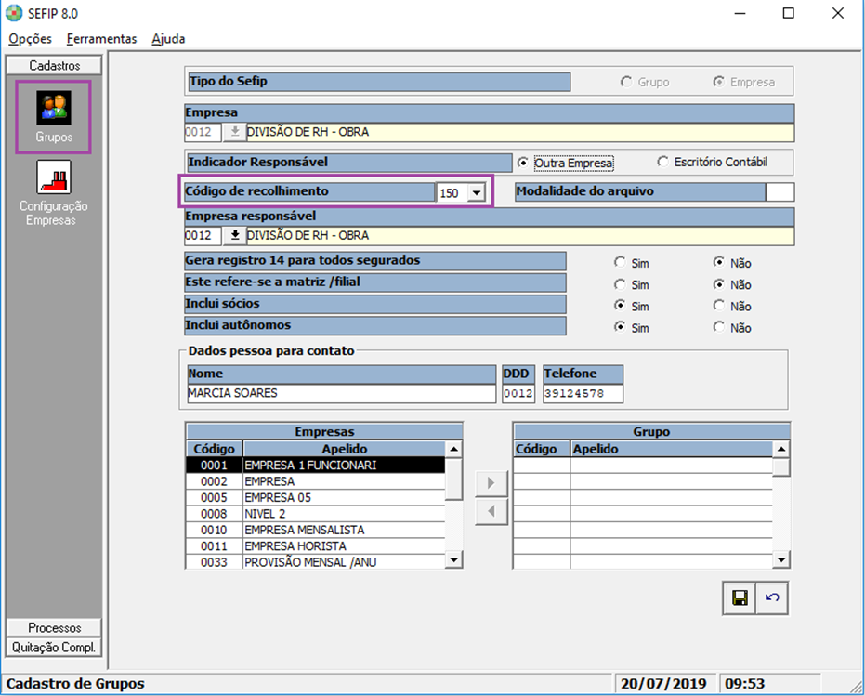This screenshot has height=696, width=865.
Task: Choose Sim for Gera registro 14
Action: click(x=620, y=263)
